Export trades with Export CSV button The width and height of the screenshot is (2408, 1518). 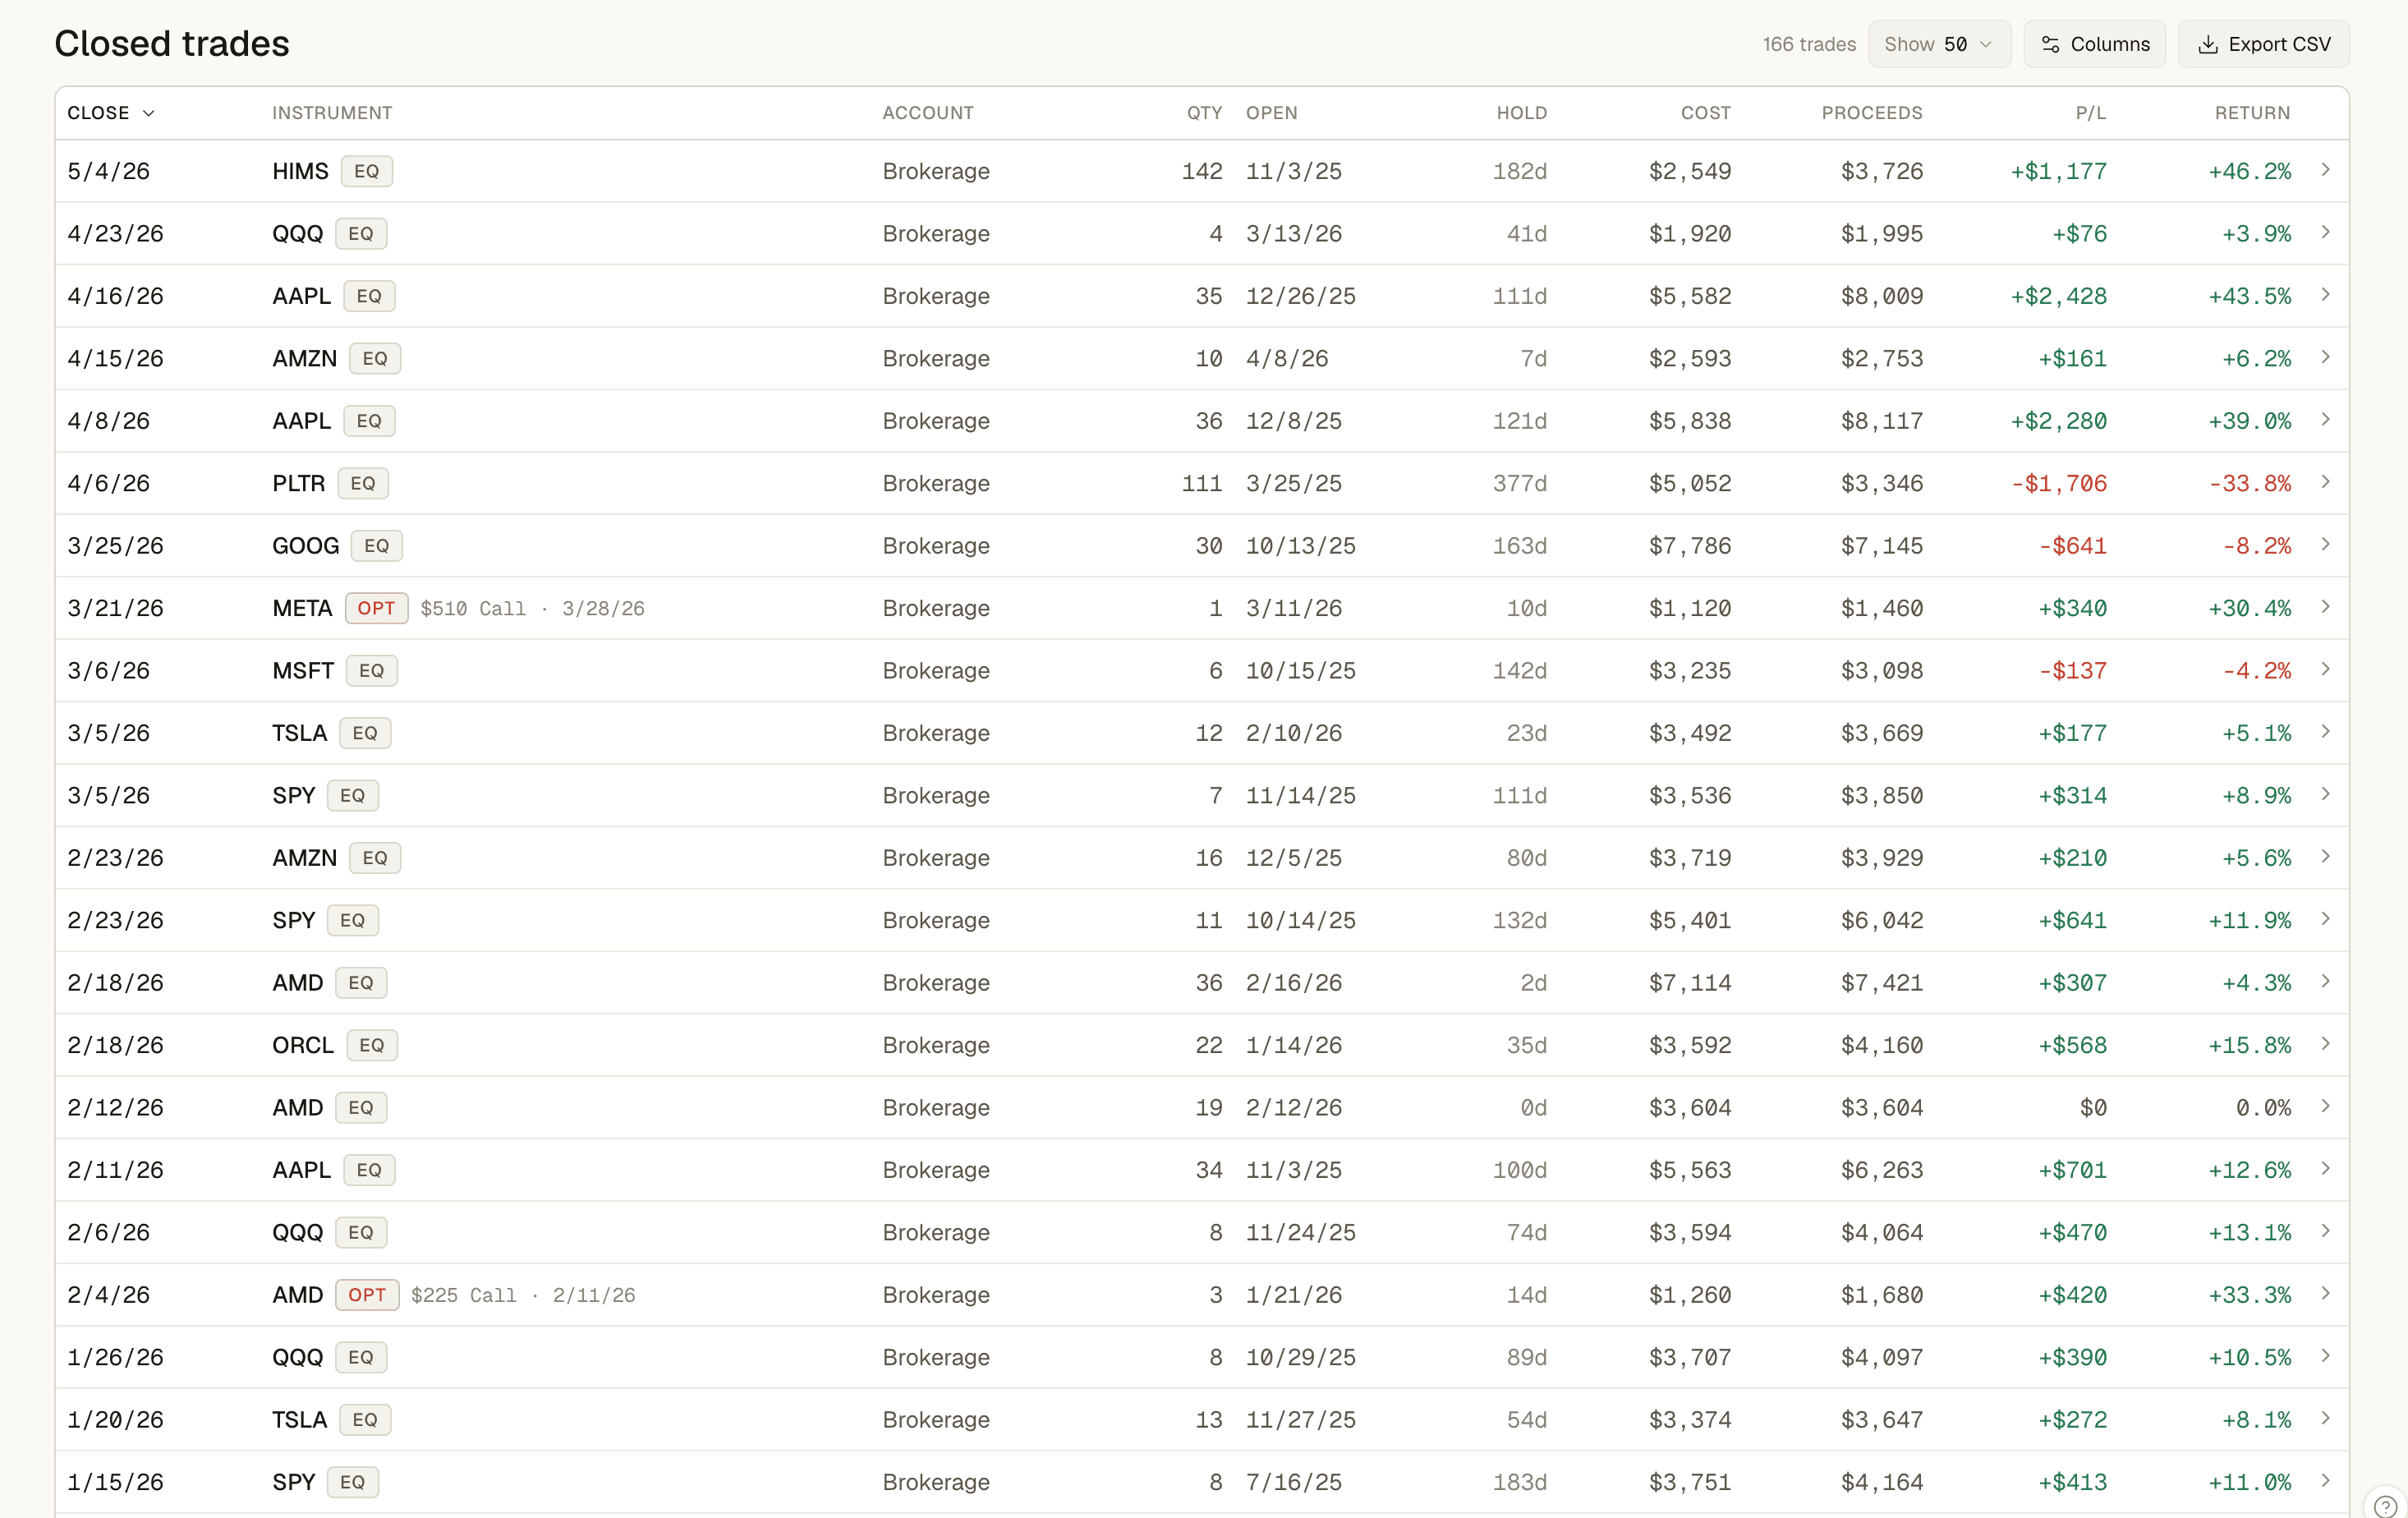tap(2263, 44)
